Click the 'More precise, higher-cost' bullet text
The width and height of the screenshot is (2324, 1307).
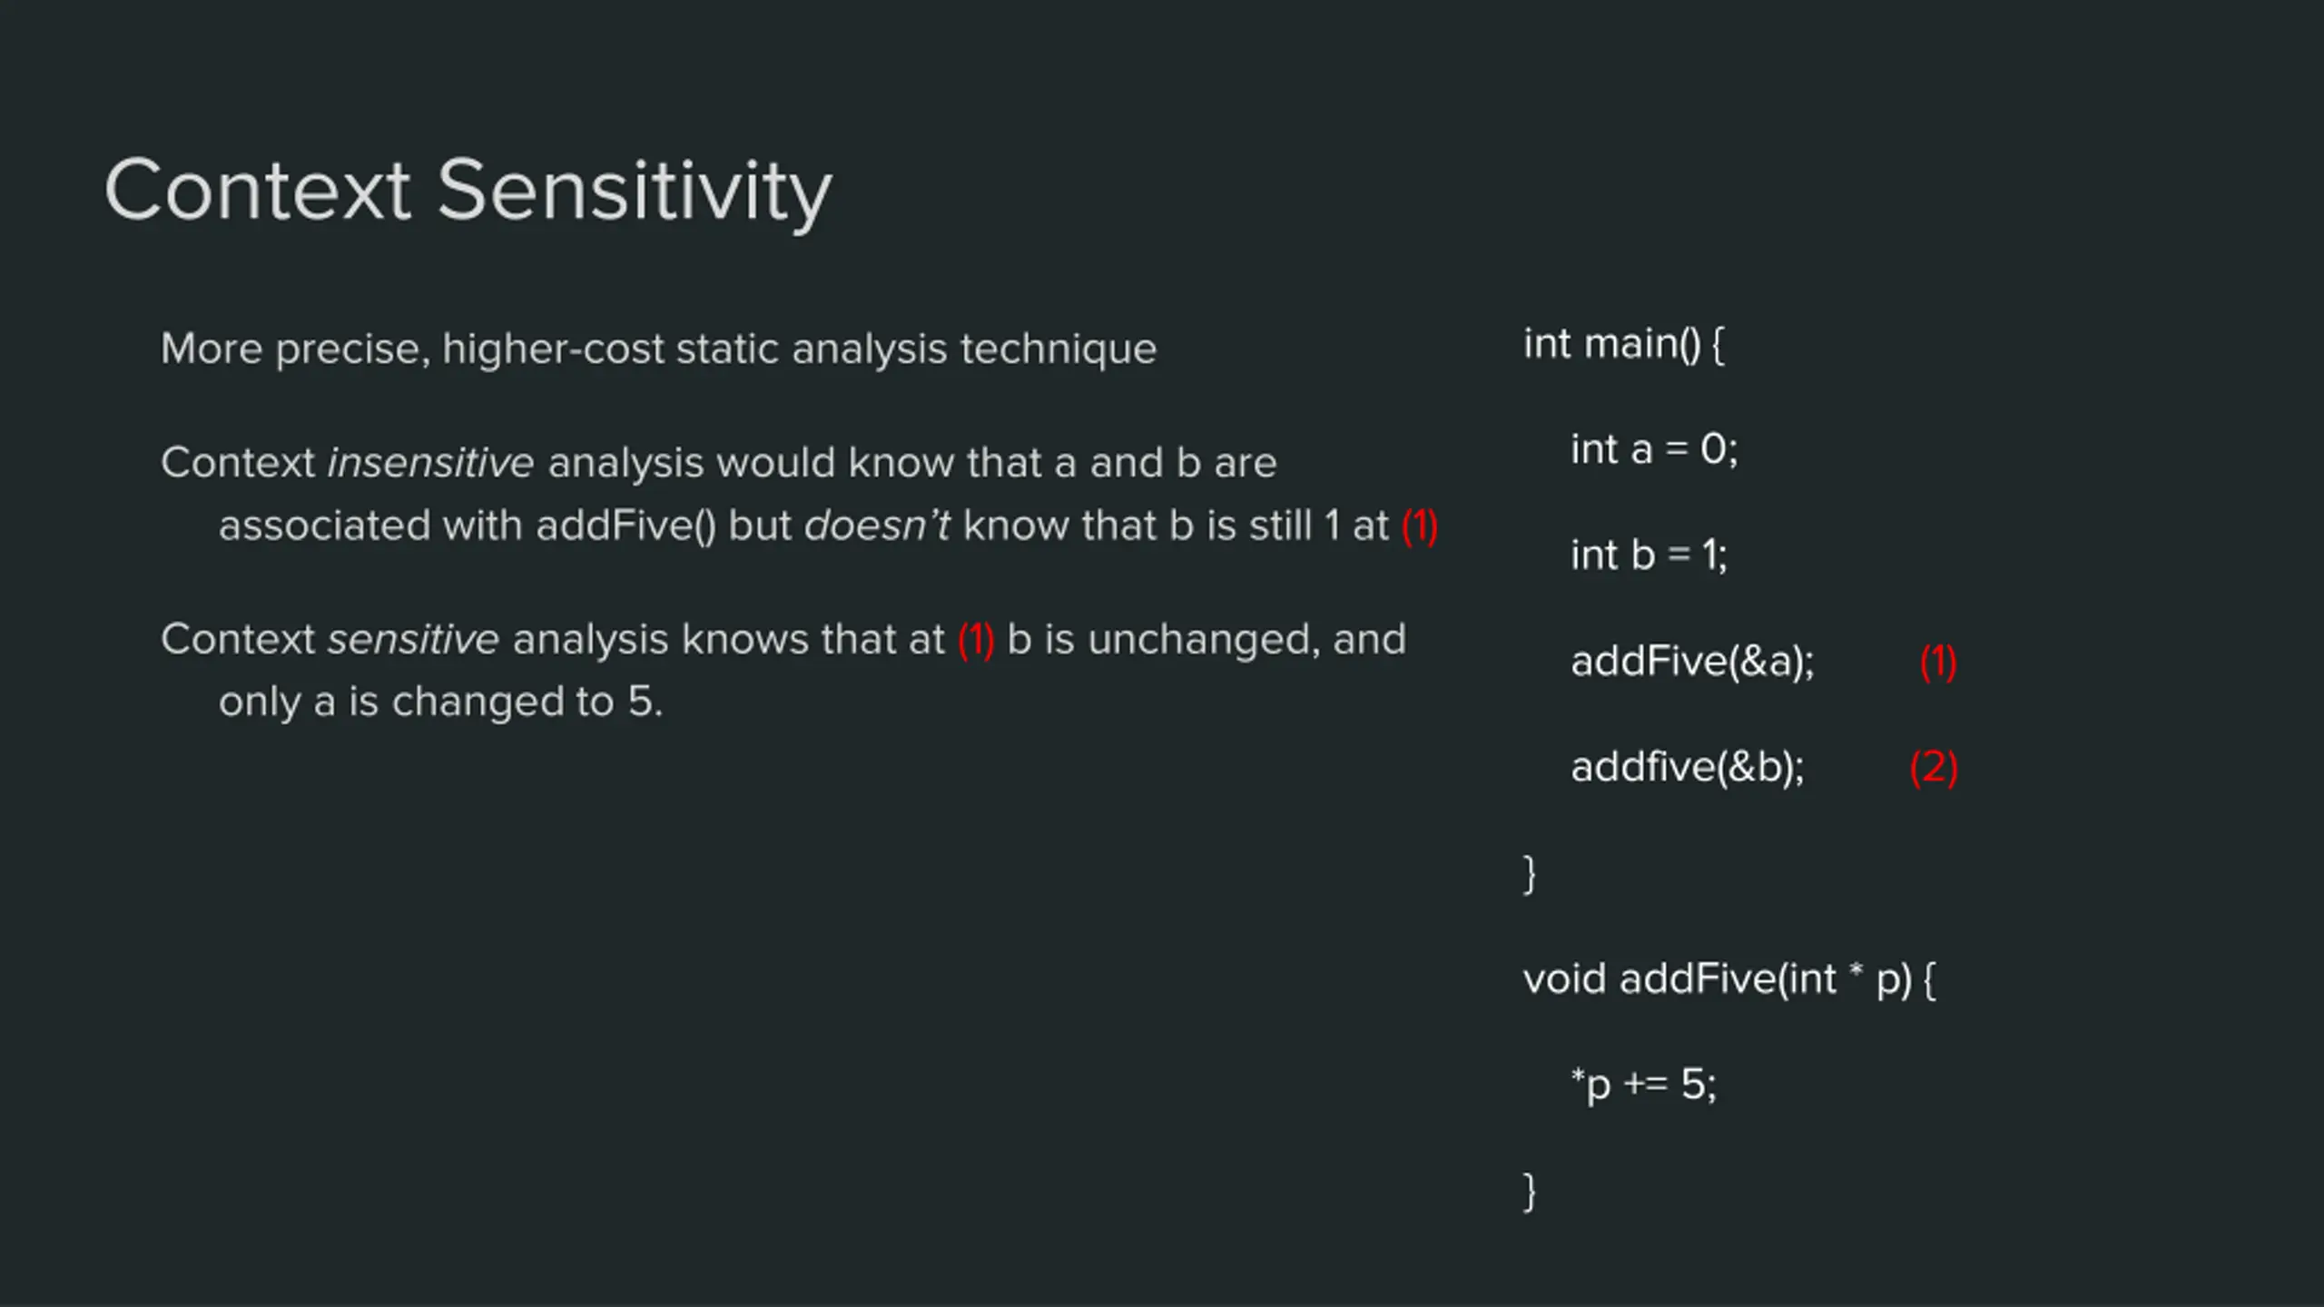658,349
